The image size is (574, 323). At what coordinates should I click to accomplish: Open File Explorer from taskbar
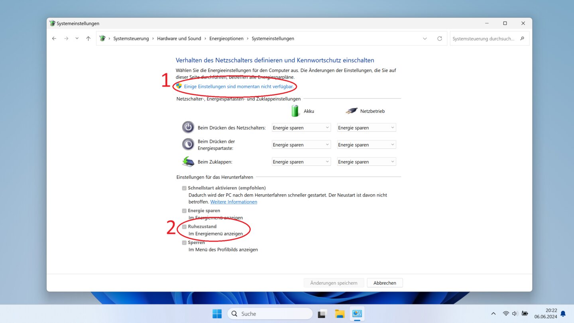(x=340, y=314)
